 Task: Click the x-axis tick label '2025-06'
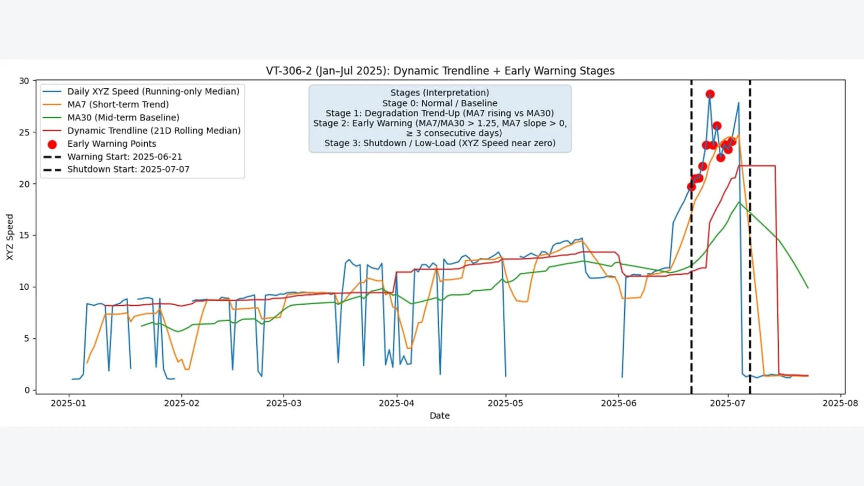[x=619, y=403]
